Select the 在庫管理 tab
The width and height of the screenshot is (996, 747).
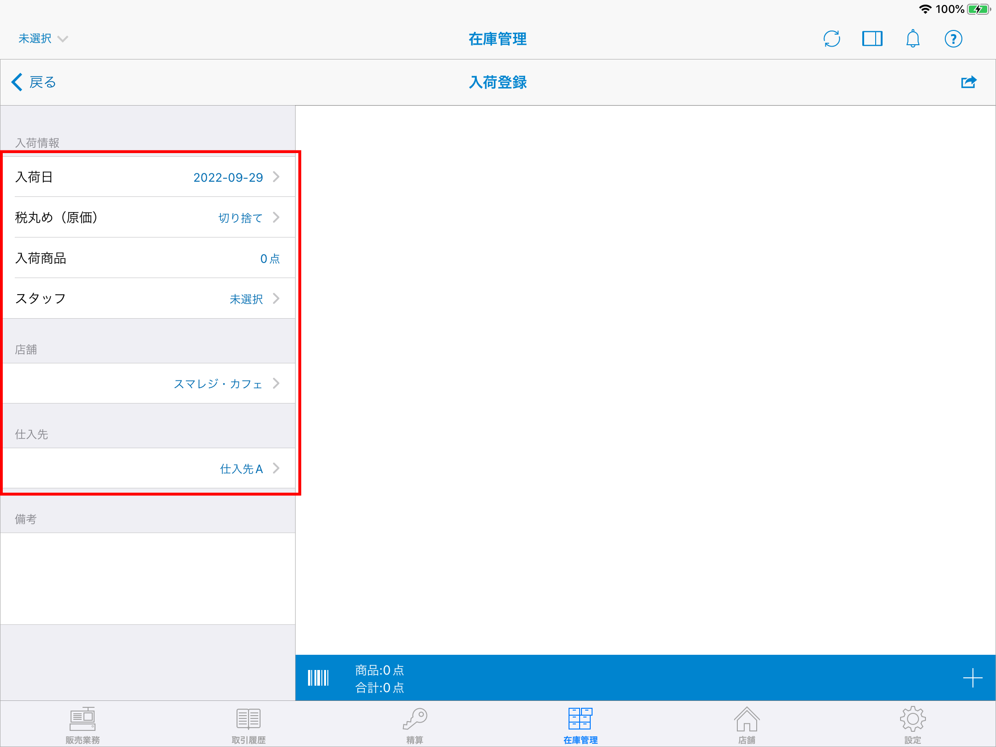pyautogui.click(x=580, y=725)
